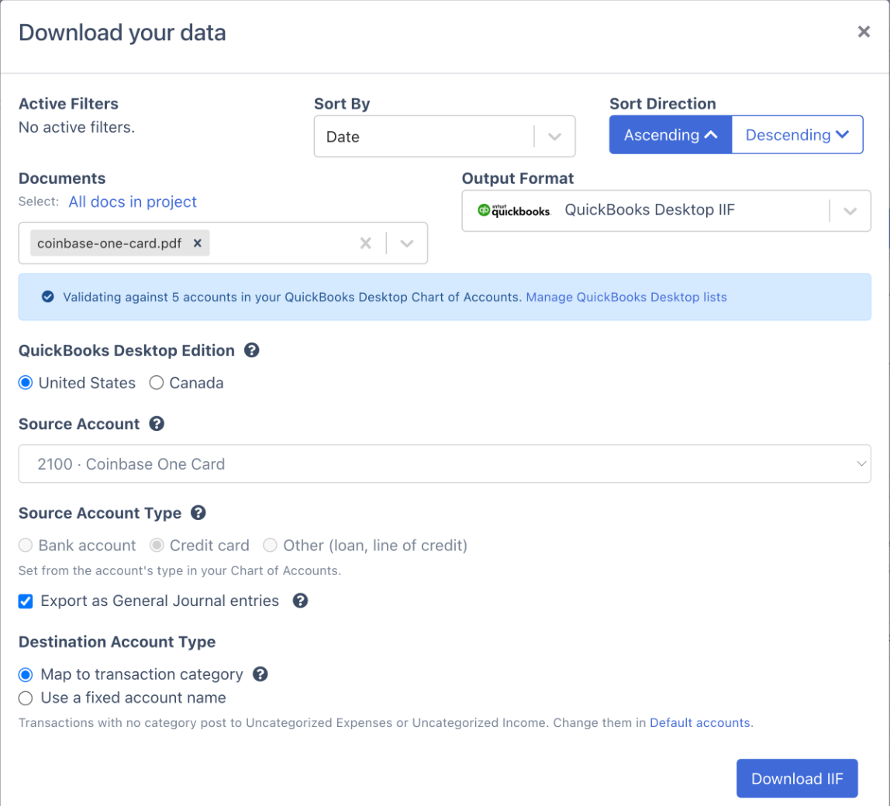890x806 pixels.
Task: Click the QuickBooks logo in Output Format
Action: pyautogui.click(x=514, y=211)
